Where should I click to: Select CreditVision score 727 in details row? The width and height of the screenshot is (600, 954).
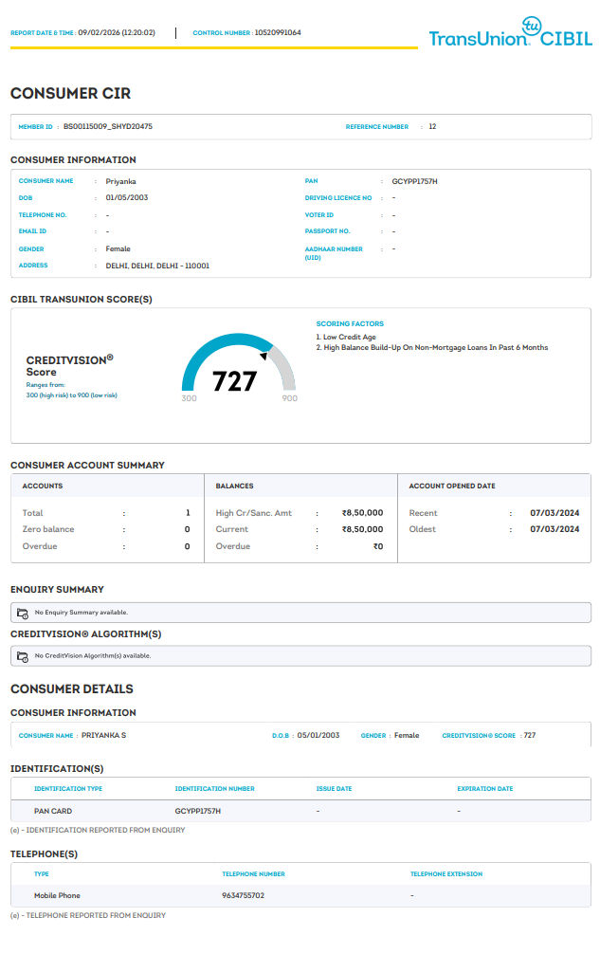click(530, 735)
